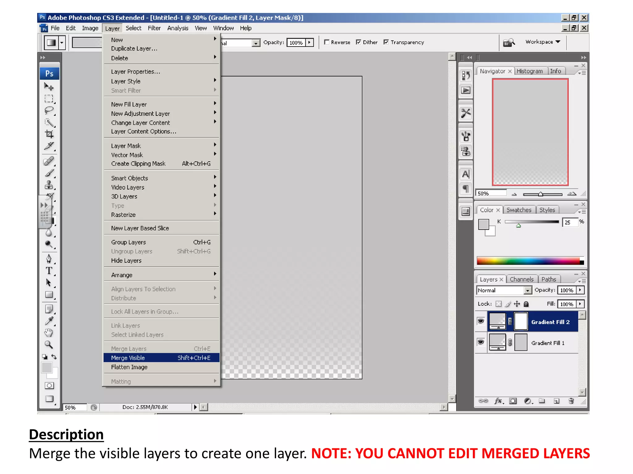Open the Layers panel options menu
Image resolution: width=633 pixels, height=474 pixels.
pos(582,281)
